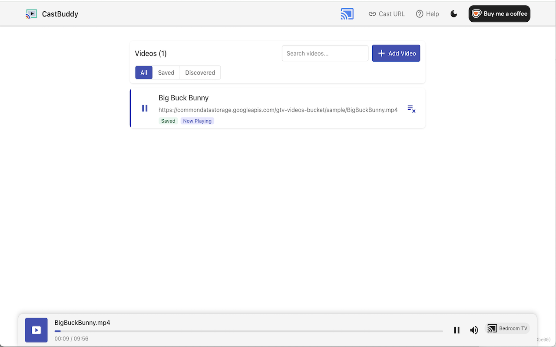Click the Search videos input field
This screenshot has width=556, height=347.
click(x=325, y=53)
